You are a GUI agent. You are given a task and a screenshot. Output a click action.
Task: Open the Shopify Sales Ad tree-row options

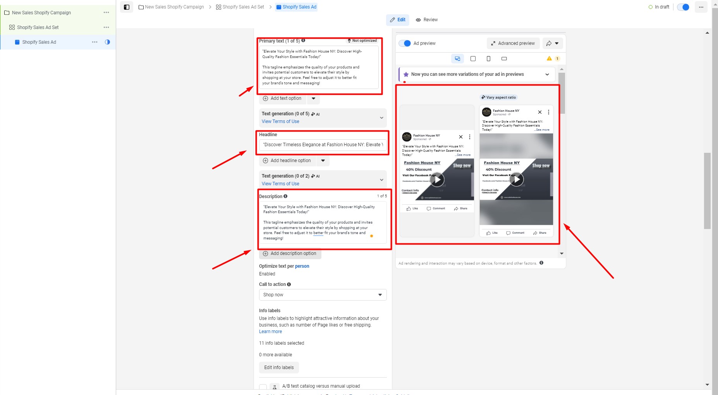tap(94, 42)
